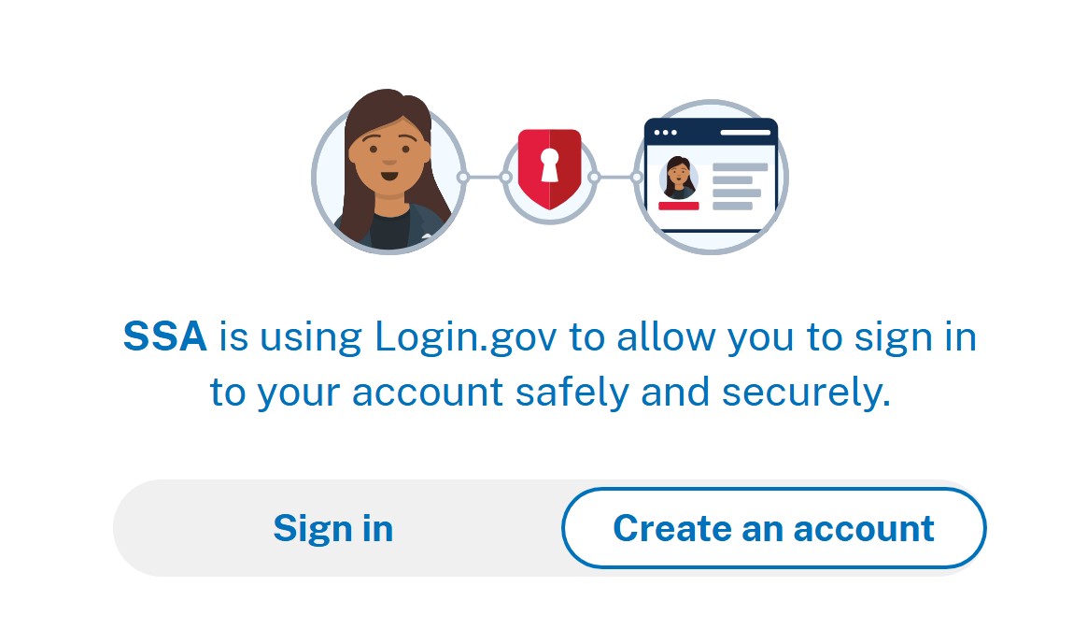The height and width of the screenshot is (629, 1073).
Task: Click the gray text lines in ID card
Action: click(739, 186)
